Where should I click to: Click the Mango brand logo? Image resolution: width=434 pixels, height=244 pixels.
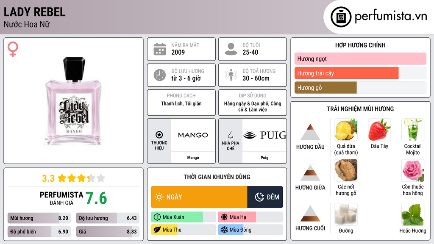coord(193,135)
